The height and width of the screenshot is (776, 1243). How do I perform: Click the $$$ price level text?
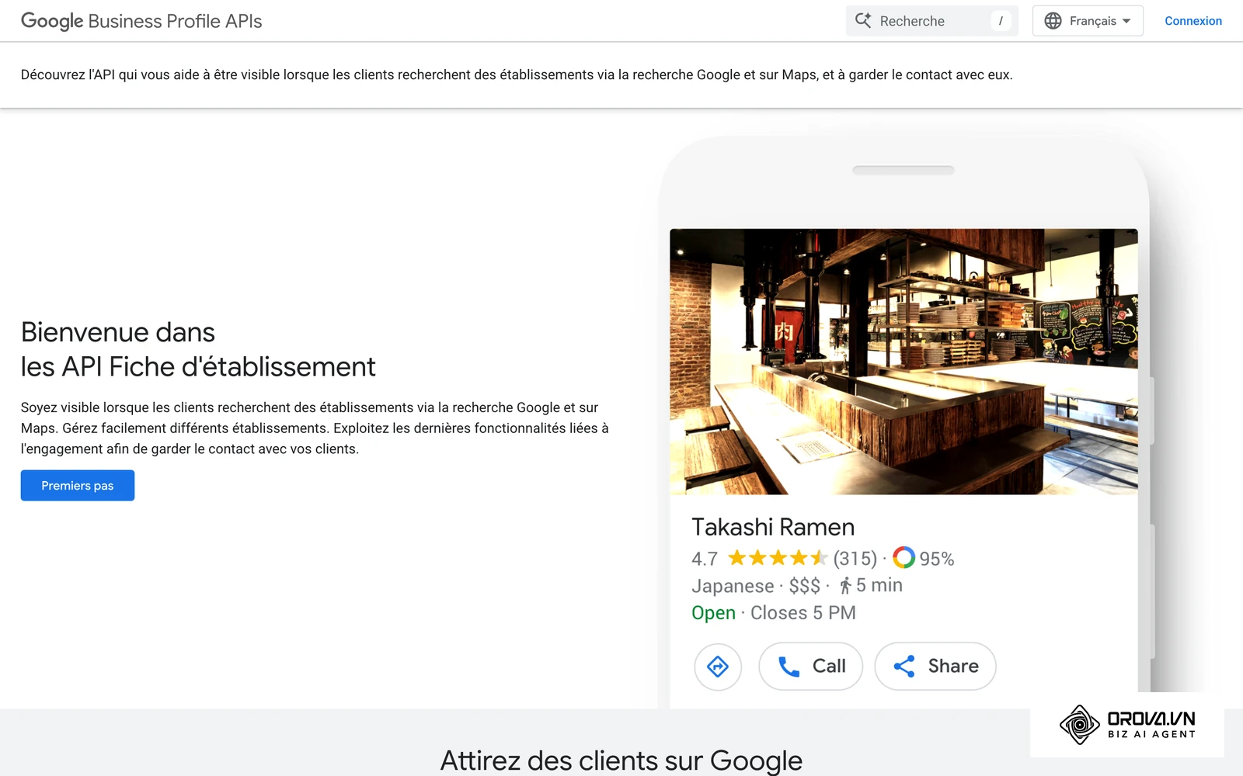(804, 586)
